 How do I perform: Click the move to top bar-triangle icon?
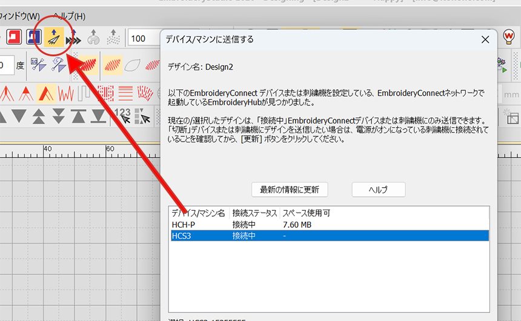[x=78, y=116]
